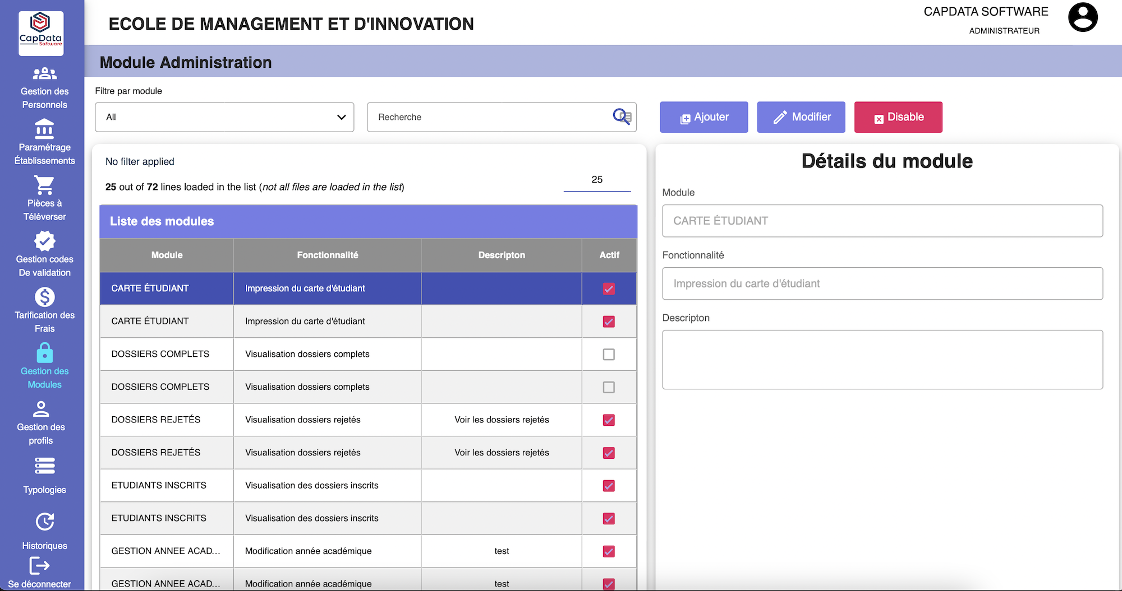Click the Se déconnecter logout icon
The width and height of the screenshot is (1122, 591).
click(39, 566)
